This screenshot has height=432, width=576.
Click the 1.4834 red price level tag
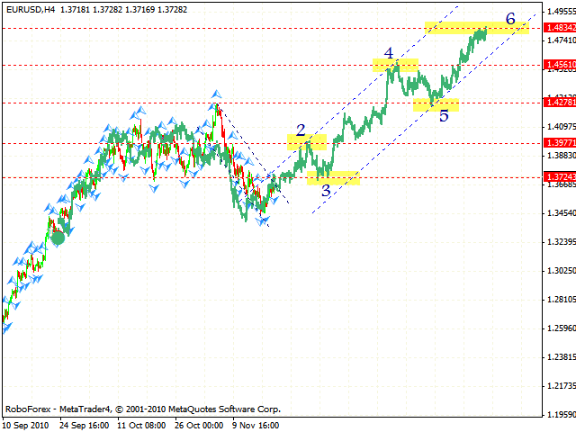tap(559, 29)
